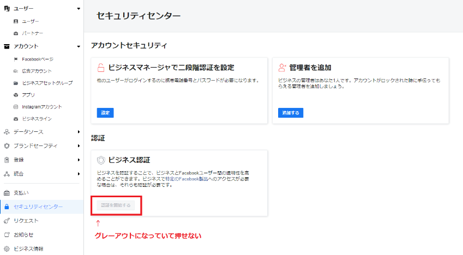Image resolution: width=463 pixels, height=255 pixels.
Task: Click the アカウントセキュリティ section heading
Action: click(x=129, y=45)
